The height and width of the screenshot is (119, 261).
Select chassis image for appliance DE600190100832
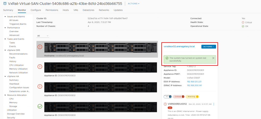[x=101, y=87]
